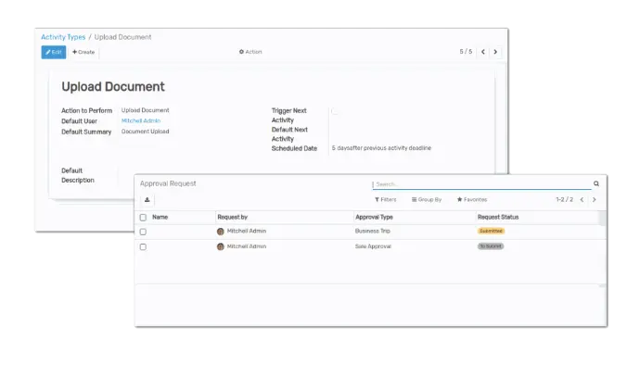The width and height of the screenshot is (640, 365).
Task: Click the Sale Approval type cell
Action: point(373,246)
